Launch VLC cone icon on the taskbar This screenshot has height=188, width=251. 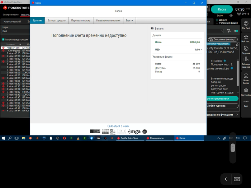point(78,138)
